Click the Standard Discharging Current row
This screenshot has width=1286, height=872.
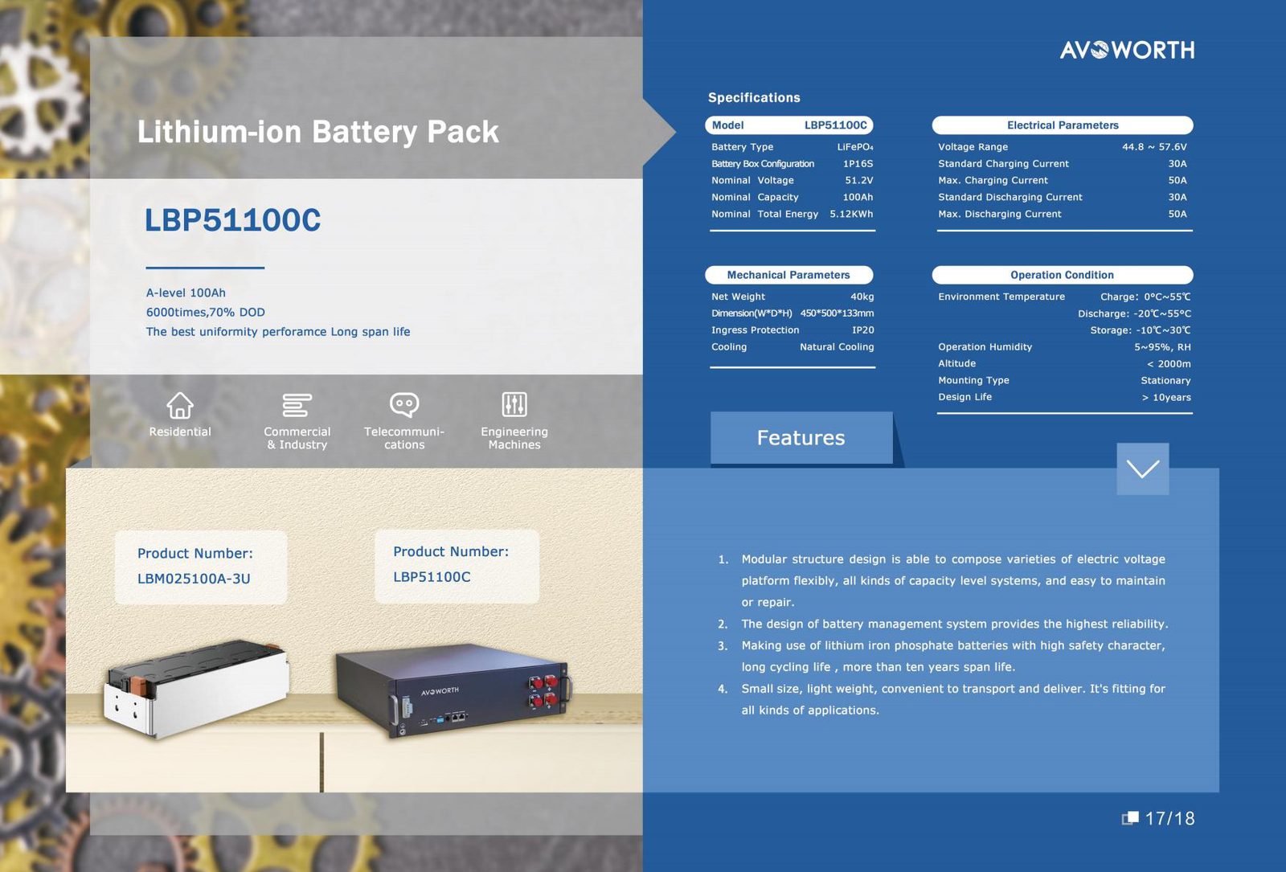[x=1063, y=198]
